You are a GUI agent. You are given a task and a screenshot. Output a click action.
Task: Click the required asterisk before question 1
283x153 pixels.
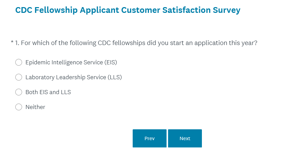pos(12,43)
